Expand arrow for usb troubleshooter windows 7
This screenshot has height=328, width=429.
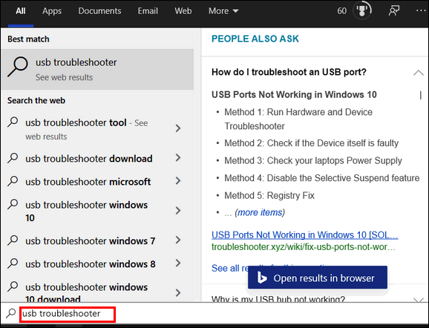tap(178, 240)
